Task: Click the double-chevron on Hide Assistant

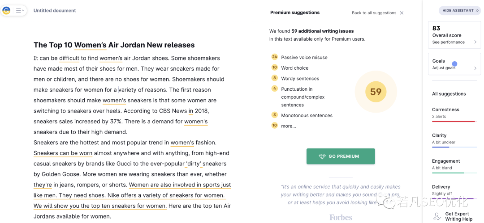Action: tap(478, 10)
